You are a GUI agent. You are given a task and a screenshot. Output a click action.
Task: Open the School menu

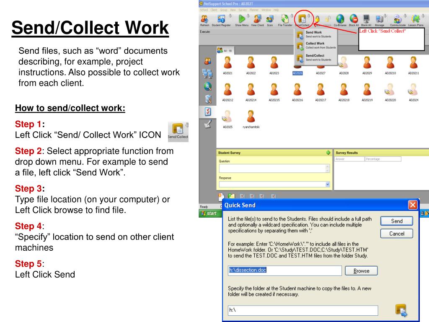click(x=204, y=10)
